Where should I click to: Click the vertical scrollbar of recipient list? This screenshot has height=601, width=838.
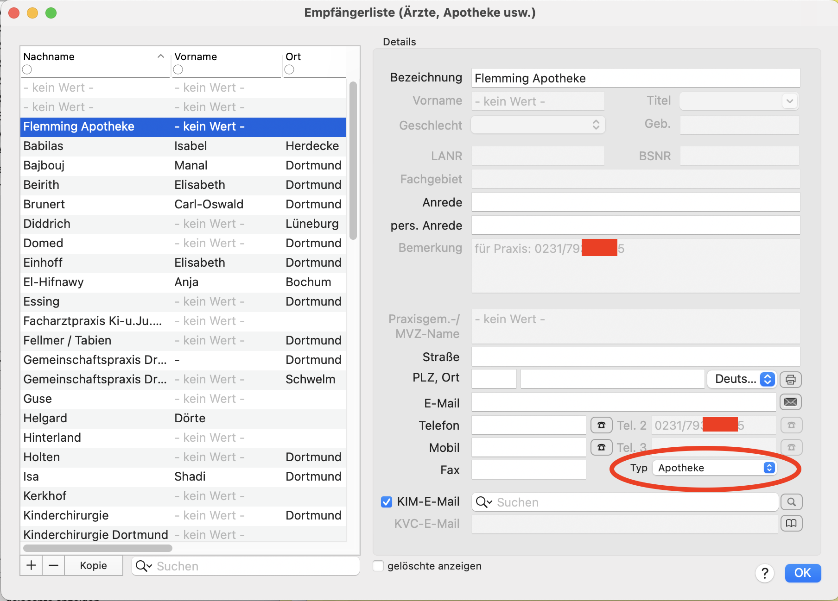[x=353, y=160]
